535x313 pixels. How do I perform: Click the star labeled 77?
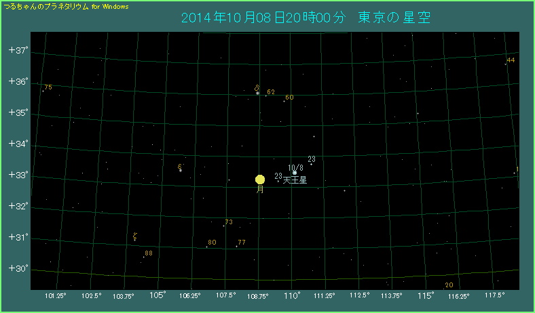coord(236,246)
